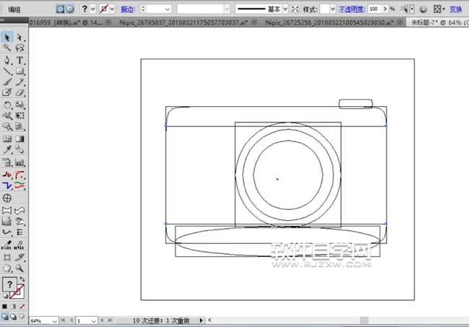Choose the Perspective Grid tool
This screenshot has width=469, height=327.
coord(19,126)
